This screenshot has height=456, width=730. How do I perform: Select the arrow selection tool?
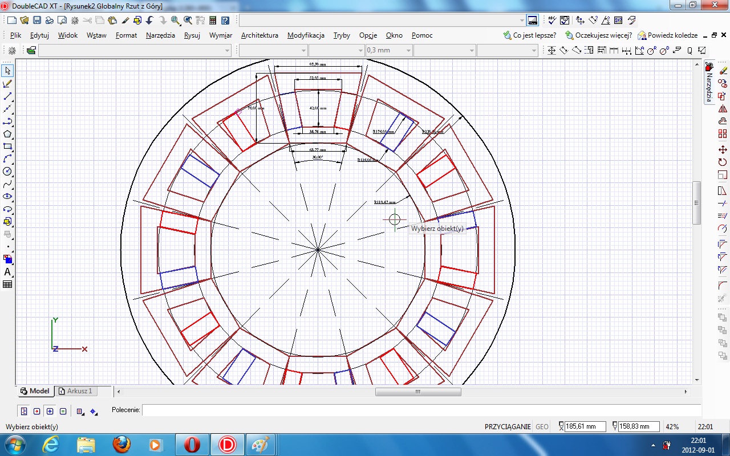tap(7, 71)
